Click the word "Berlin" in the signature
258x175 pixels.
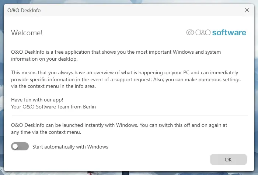pyautogui.click(x=88, y=107)
